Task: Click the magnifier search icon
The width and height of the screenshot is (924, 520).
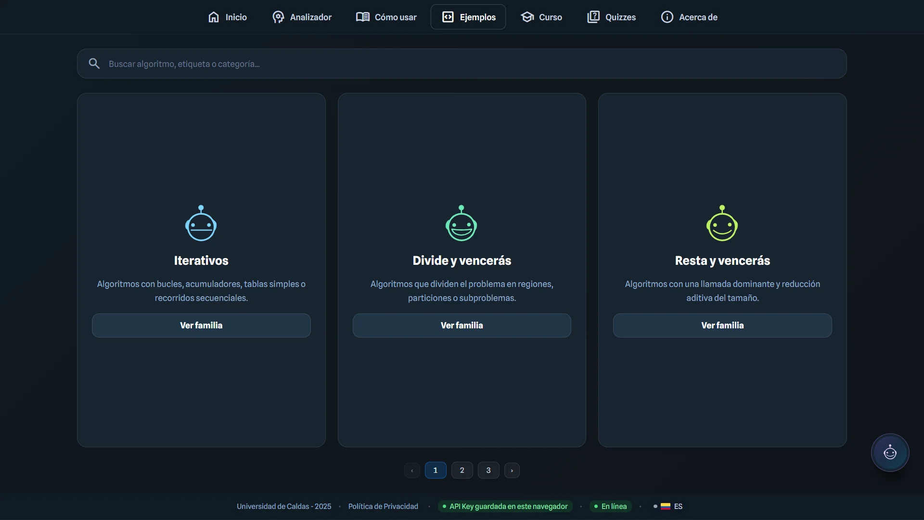Action: click(x=94, y=64)
